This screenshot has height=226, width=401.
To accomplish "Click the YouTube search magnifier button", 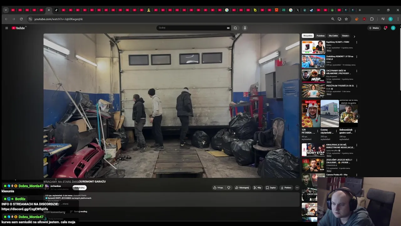I will 235,28.
